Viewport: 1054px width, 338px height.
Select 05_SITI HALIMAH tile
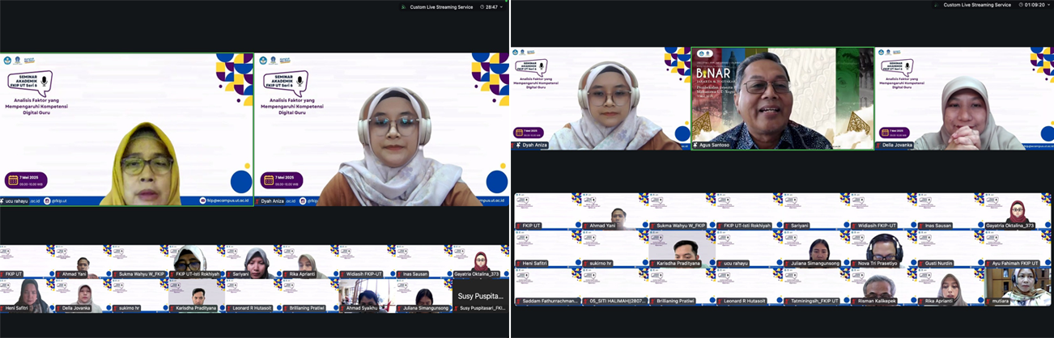click(614, 287)
